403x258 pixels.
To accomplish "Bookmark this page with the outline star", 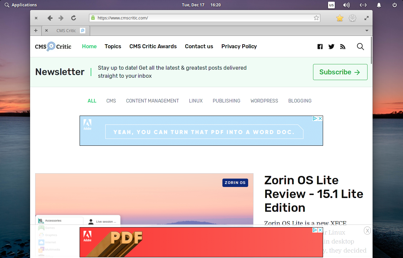I will tap(316, 18).
